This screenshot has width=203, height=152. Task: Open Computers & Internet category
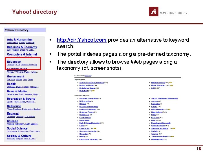pyautogui.click(x=22, y=54)
